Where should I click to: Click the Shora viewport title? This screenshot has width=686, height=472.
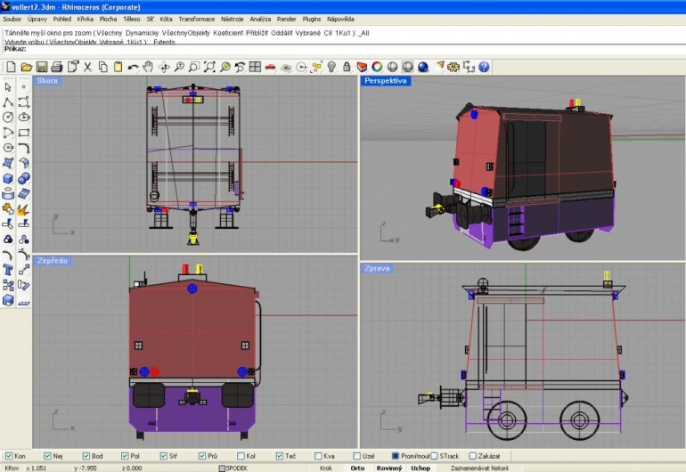(47, 80)
